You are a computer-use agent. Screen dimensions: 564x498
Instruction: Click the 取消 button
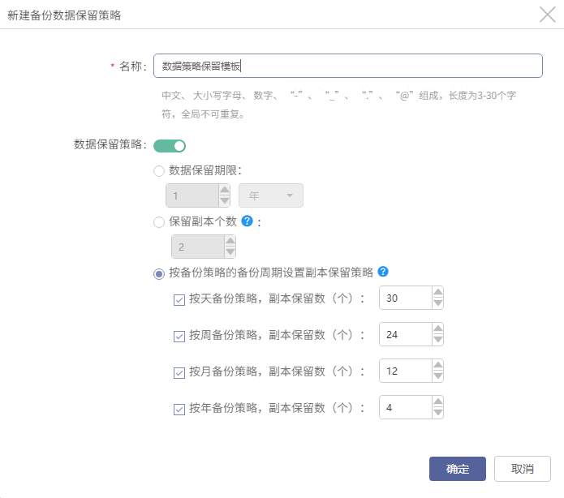click(x=523, y=469)
